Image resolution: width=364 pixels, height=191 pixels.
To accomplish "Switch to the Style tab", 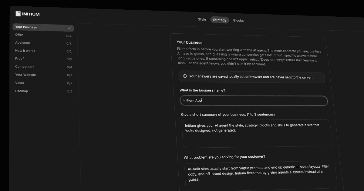I will click(x=202, y=19).
